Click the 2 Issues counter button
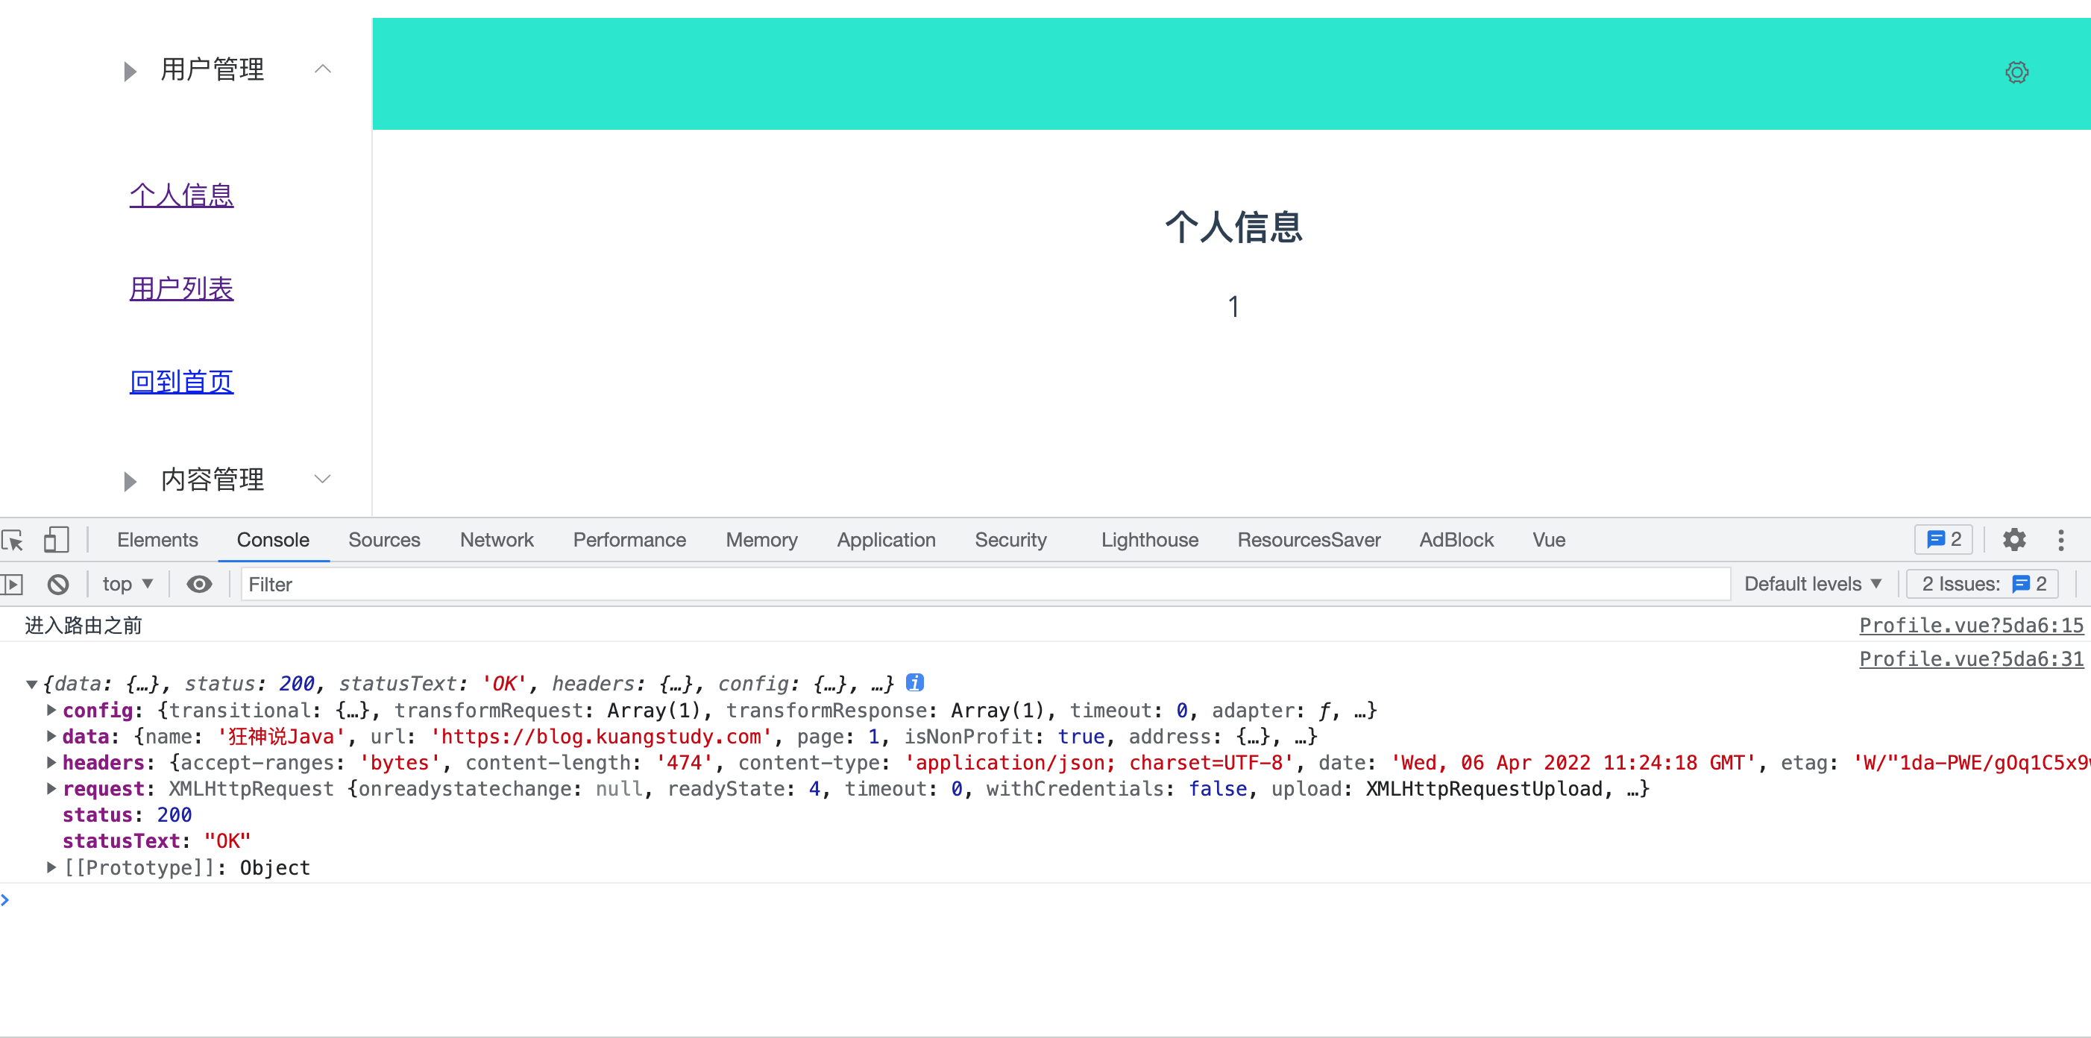 point(1981,585)
